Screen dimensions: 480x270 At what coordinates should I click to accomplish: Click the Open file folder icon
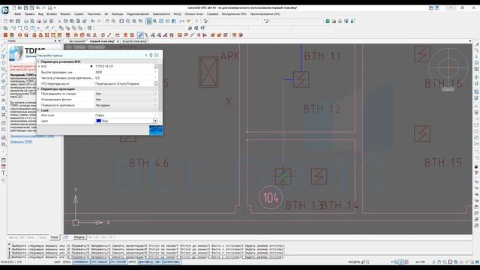pyautogui.click(x=12, y=21)
